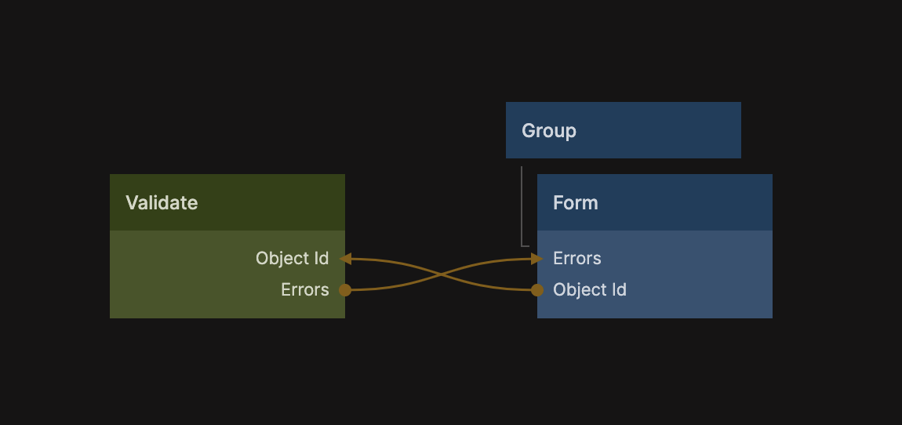This screenshot has height=425, width=902.
Task: Click the Object Id label on Validate
Action: coord(292,259)
